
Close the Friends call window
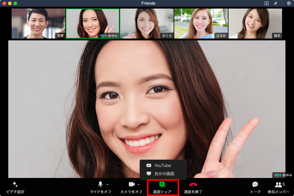(4, 3)
